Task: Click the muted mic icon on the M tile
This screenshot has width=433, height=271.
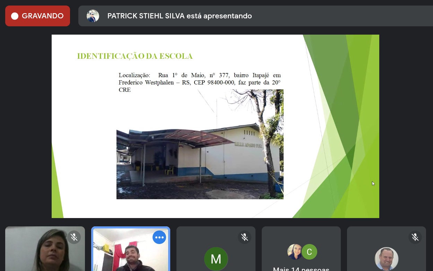Action: click(x=244, y=237)
